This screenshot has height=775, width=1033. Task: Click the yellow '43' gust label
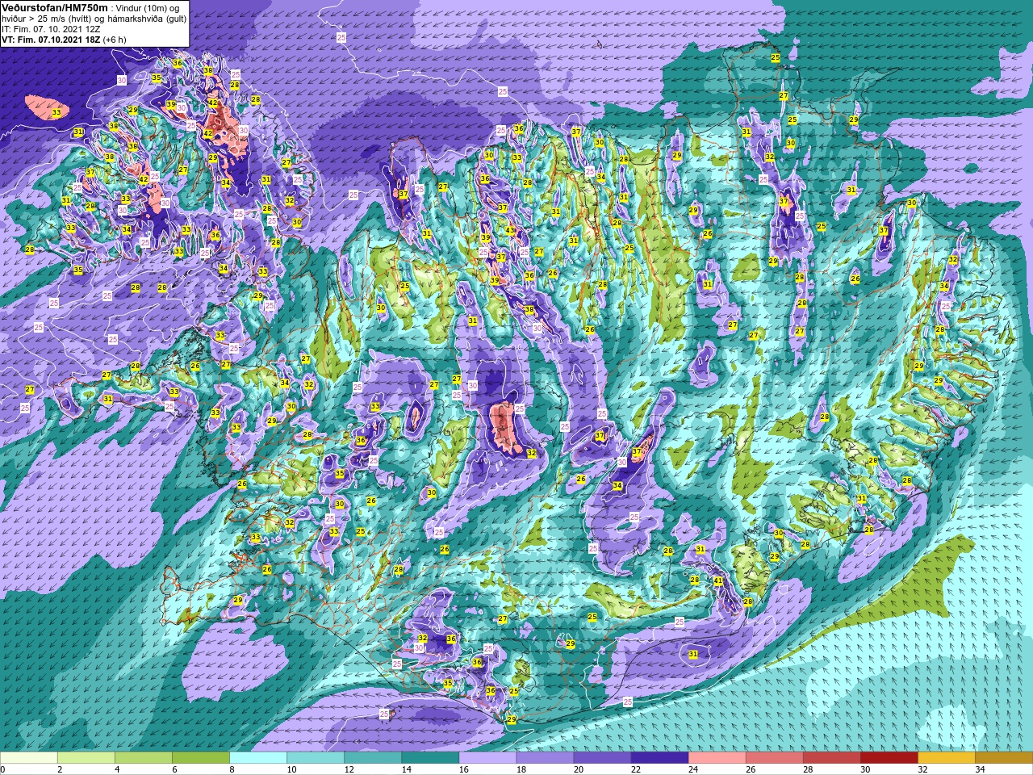tap(510, 230)
